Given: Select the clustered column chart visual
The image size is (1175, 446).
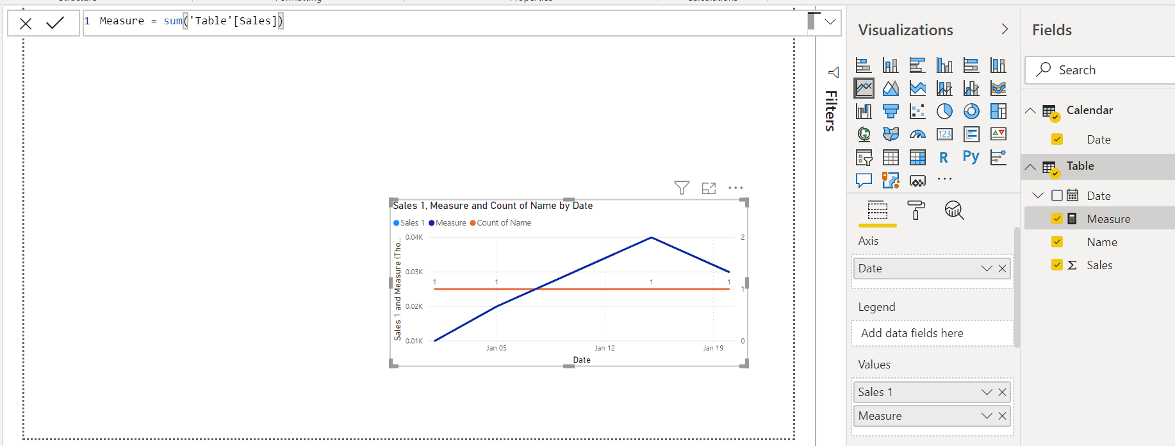Looking at the screenshot, I should pyautogui.click(x=944, y=65).
